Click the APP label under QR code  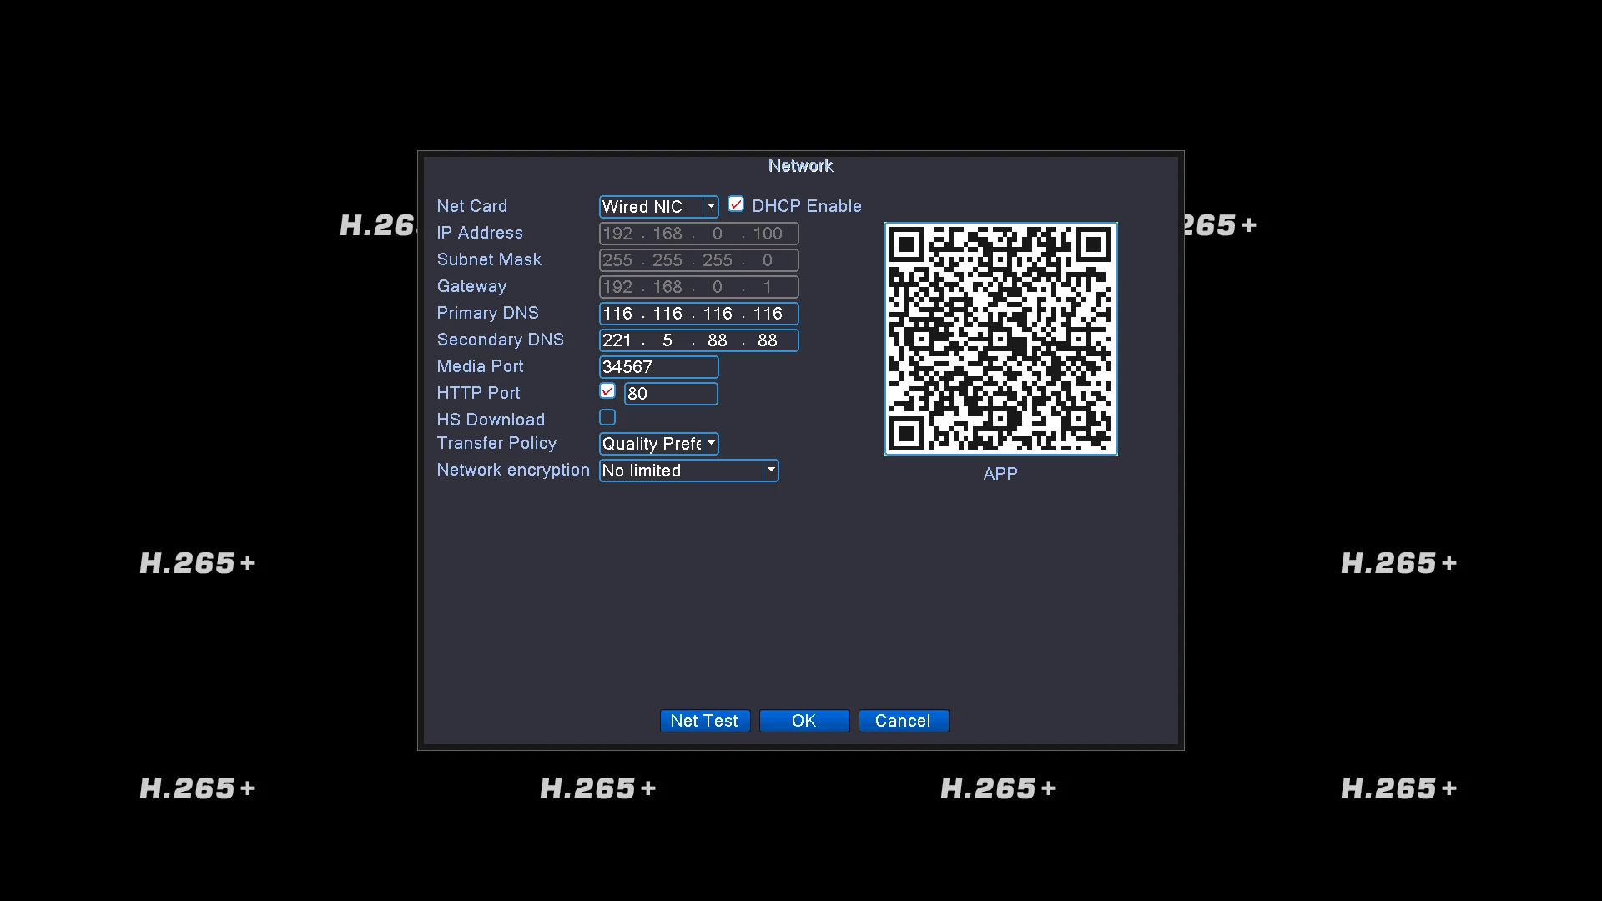click(1000, 474)
